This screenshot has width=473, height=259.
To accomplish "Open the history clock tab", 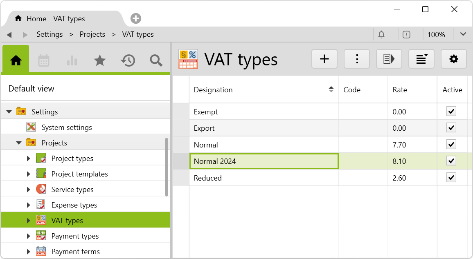I will [x=128, y=61].
